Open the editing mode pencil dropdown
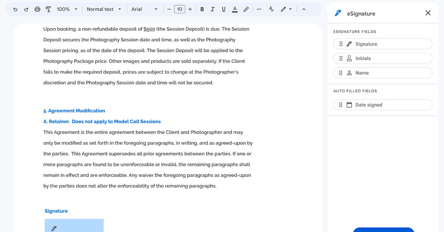 [284, 9]
